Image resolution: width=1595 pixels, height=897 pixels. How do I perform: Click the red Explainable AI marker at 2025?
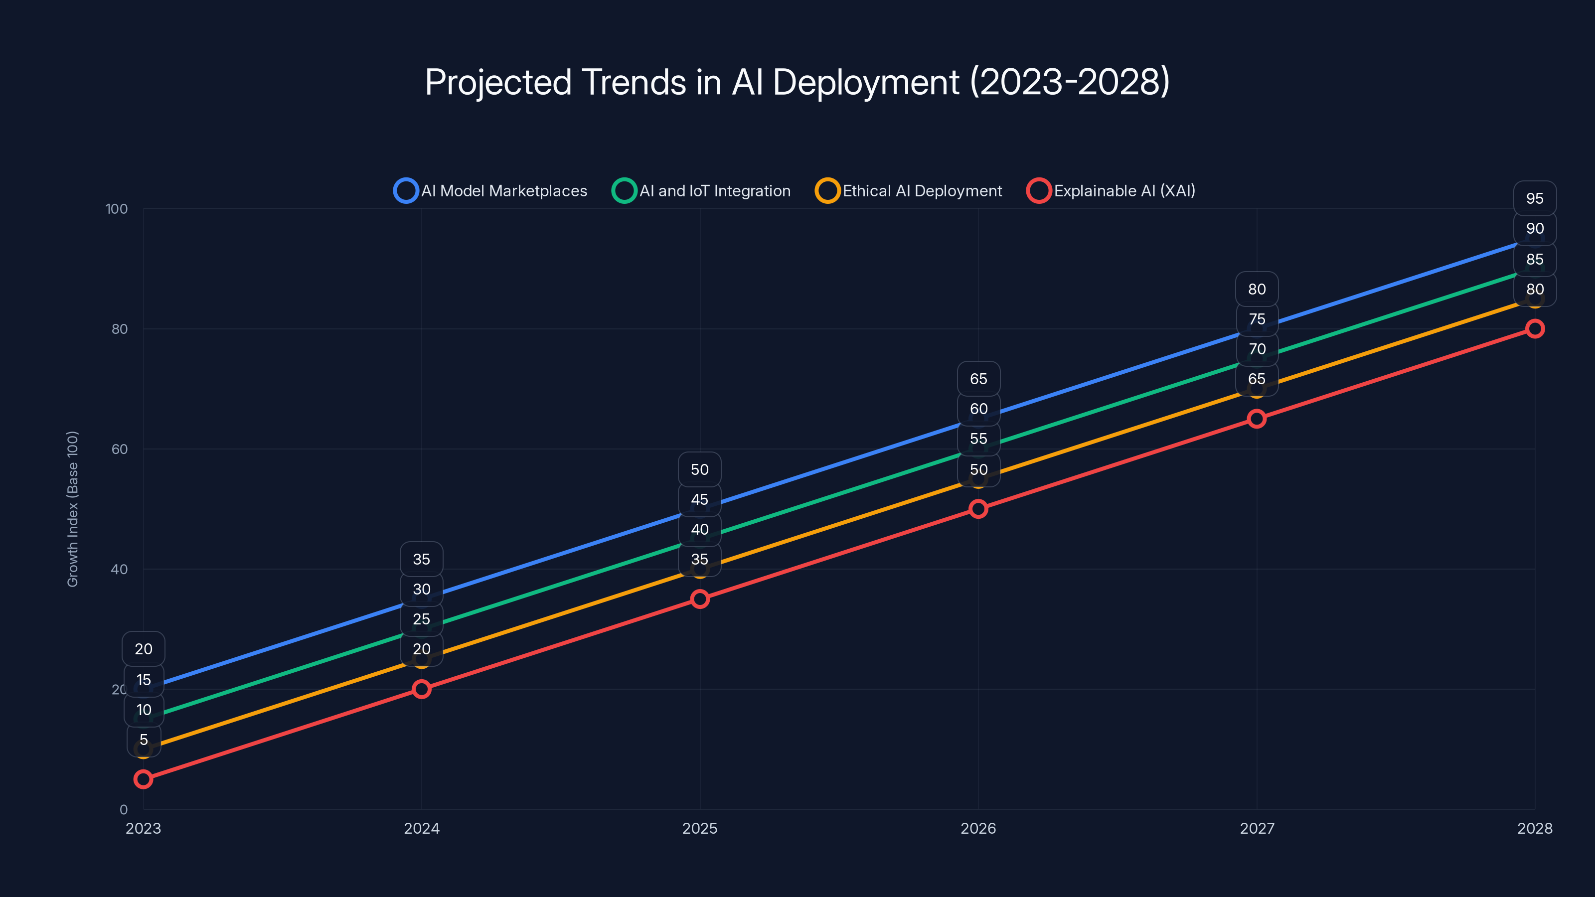(700, 598)
